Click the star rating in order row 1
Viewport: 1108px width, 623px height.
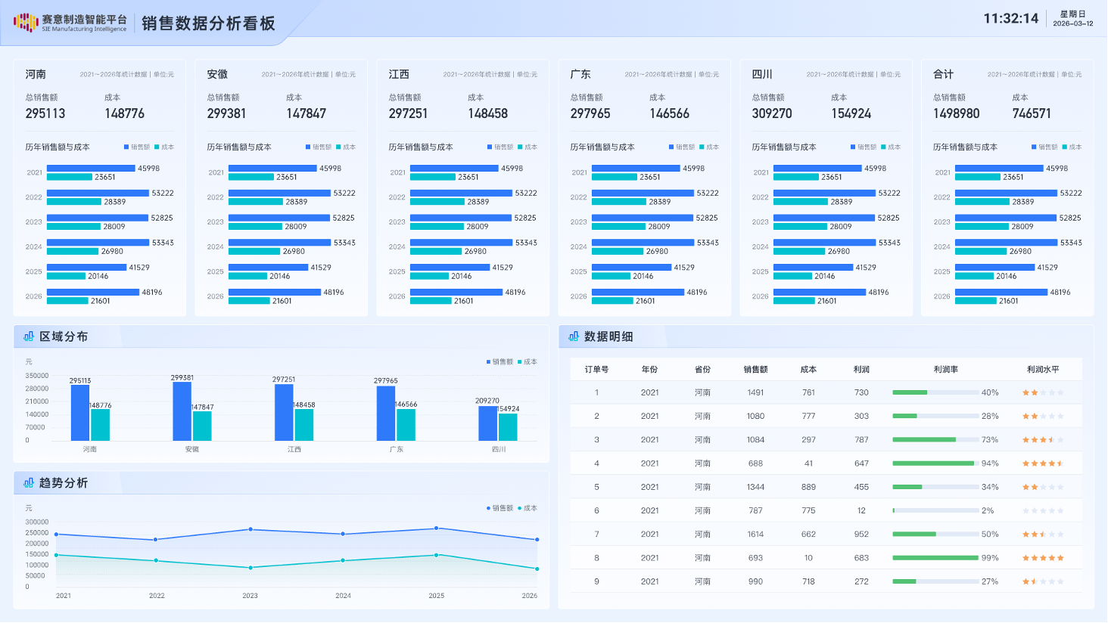(1043, 392)
